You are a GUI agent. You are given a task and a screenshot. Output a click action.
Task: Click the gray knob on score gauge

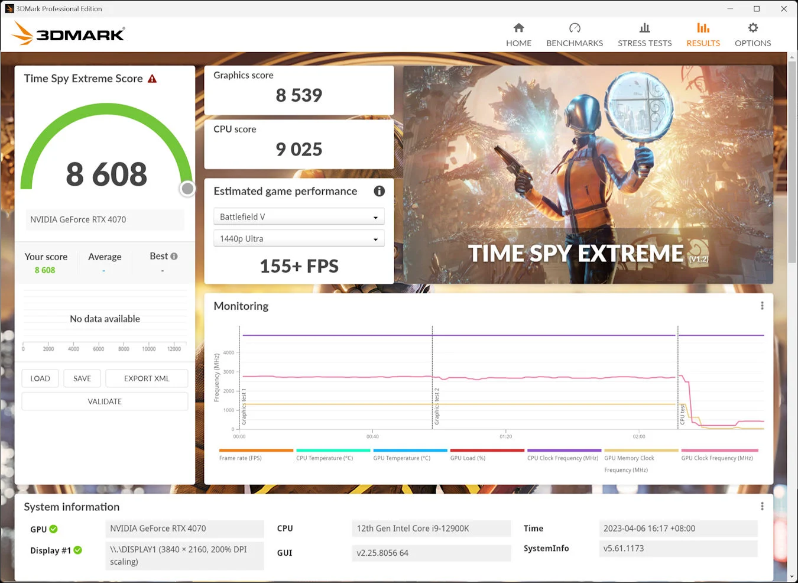coord(187,189)
